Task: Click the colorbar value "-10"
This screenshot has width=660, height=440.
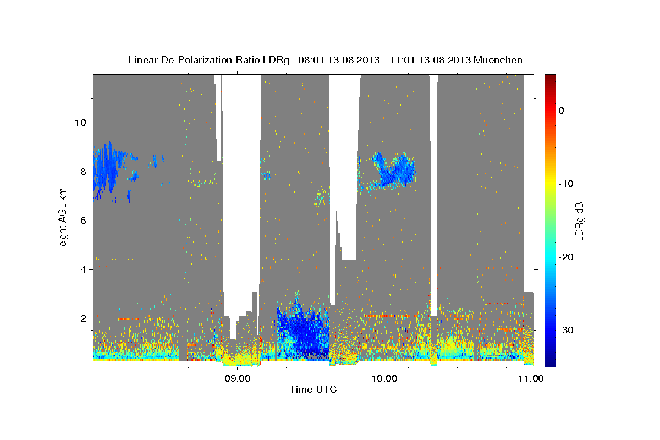Action: (566, 184)
